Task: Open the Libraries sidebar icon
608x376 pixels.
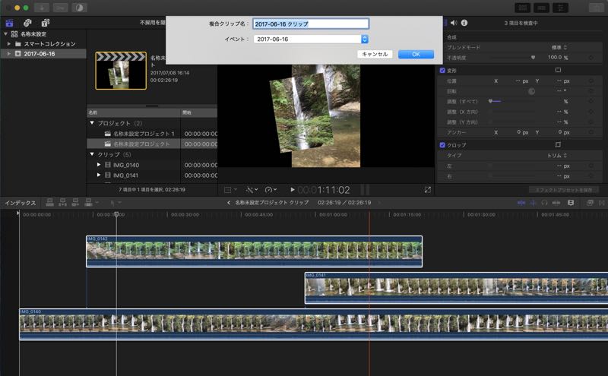Action: [11, 23]
